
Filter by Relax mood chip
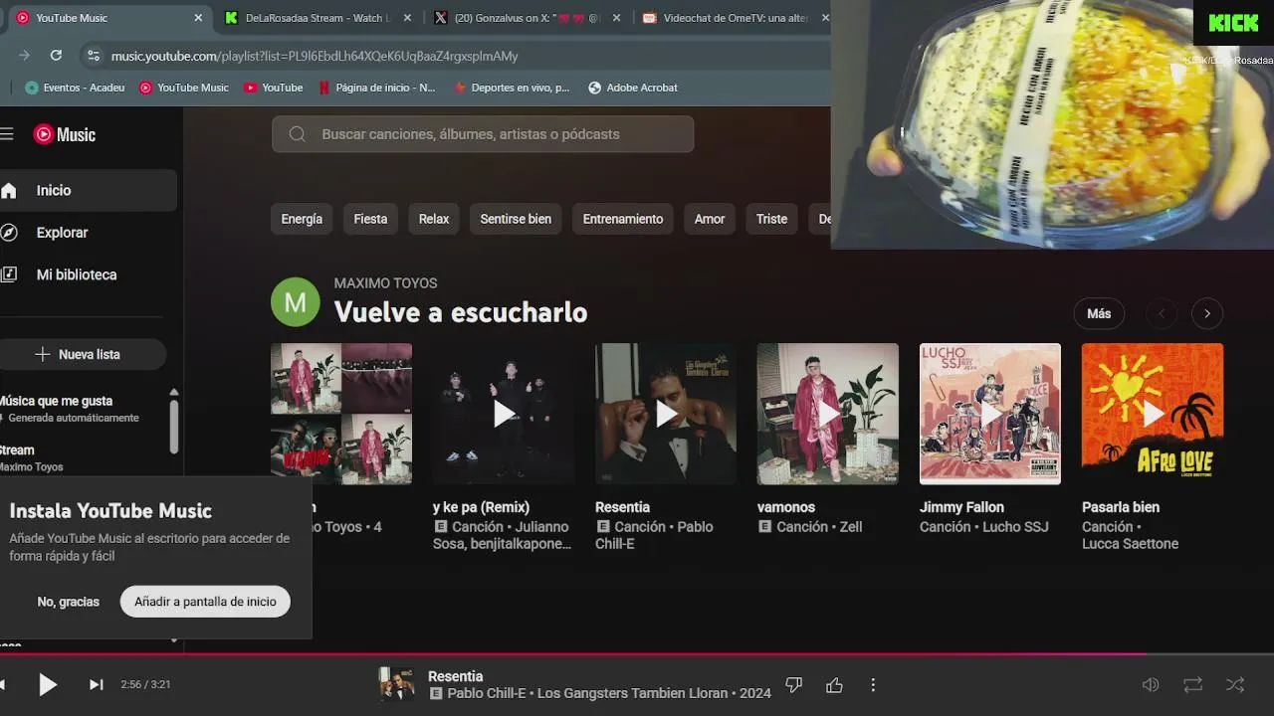coord(434,219)
